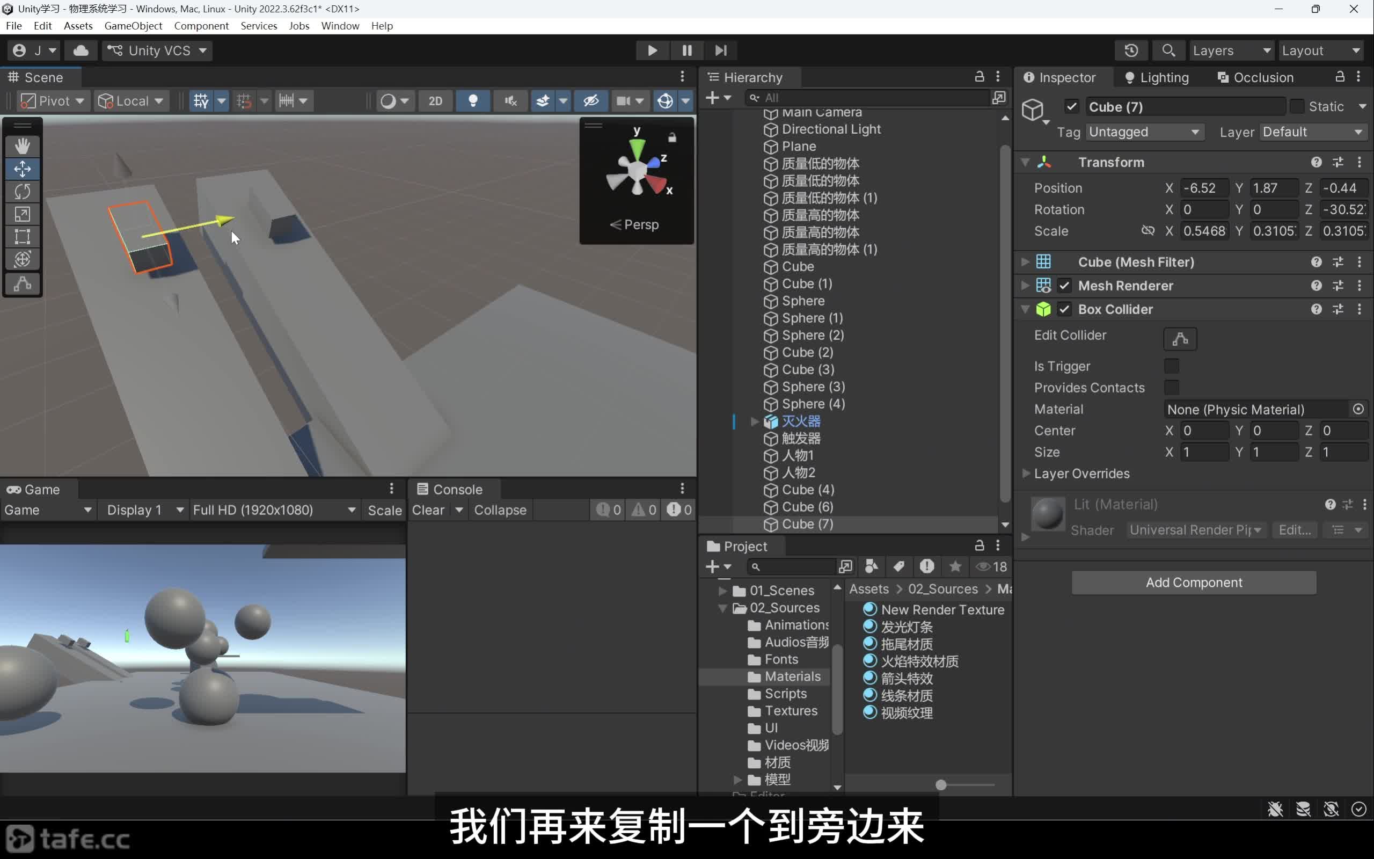Image resolution: width=1374 pixels, height=859 pixels.
Task: Open the Undo History icon
Action: 1131,50
